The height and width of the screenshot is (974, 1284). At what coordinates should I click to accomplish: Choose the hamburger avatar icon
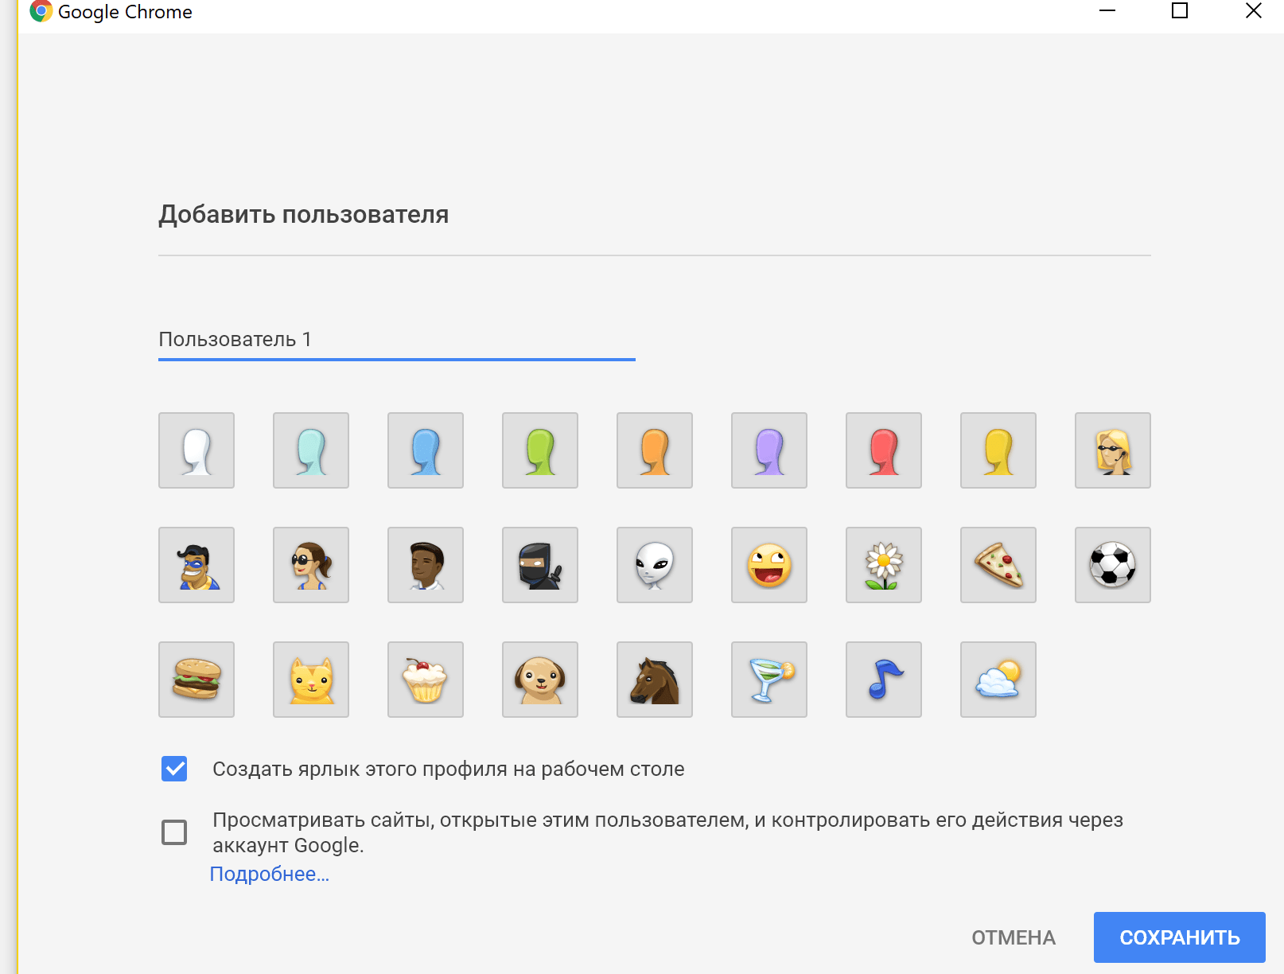click(x=196, y=680)
